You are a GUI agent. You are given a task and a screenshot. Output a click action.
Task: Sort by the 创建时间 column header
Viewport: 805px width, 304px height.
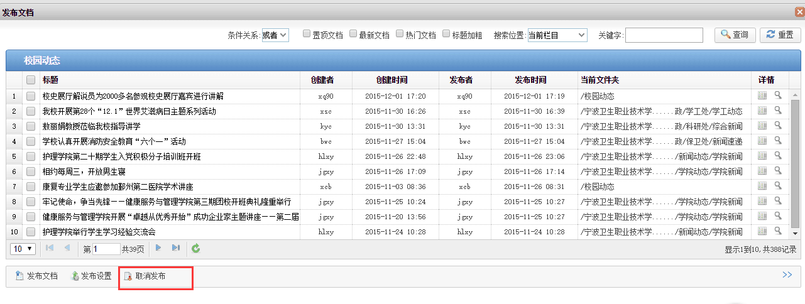point(392,80)
